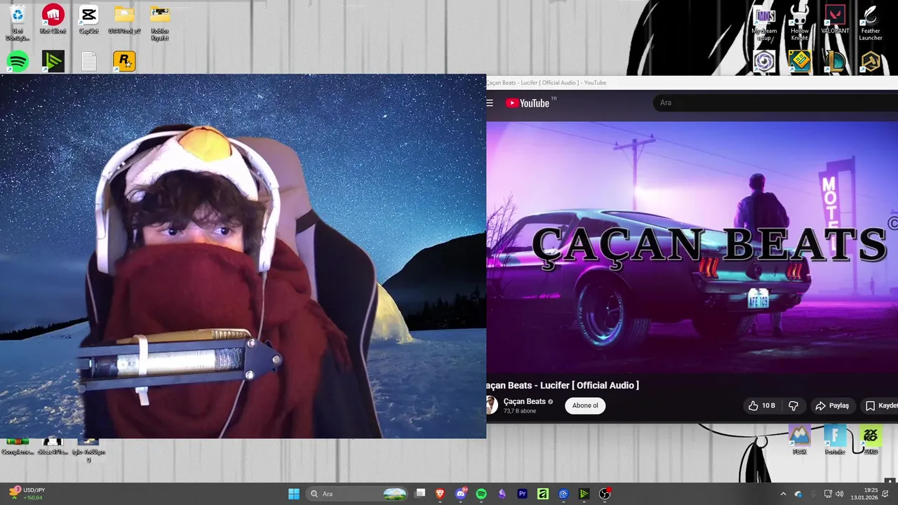This screenshot has width=898, height=505.
Task: Open the blank text document on desktop
Action: 88,62
